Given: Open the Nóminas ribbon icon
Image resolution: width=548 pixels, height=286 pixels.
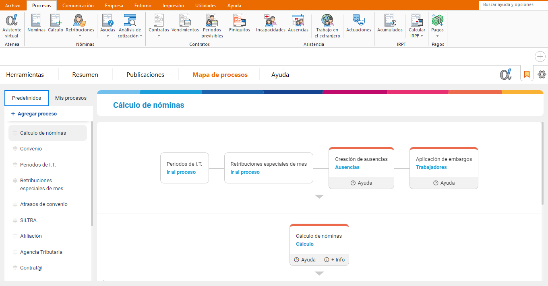Looking at the screenshot, I should [x=36, y=20].
